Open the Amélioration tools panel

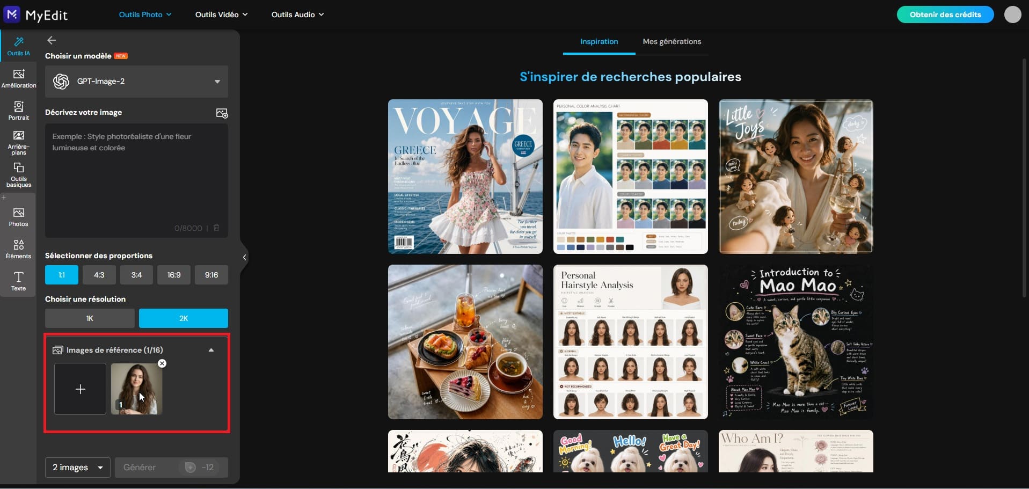pos(19,78)
